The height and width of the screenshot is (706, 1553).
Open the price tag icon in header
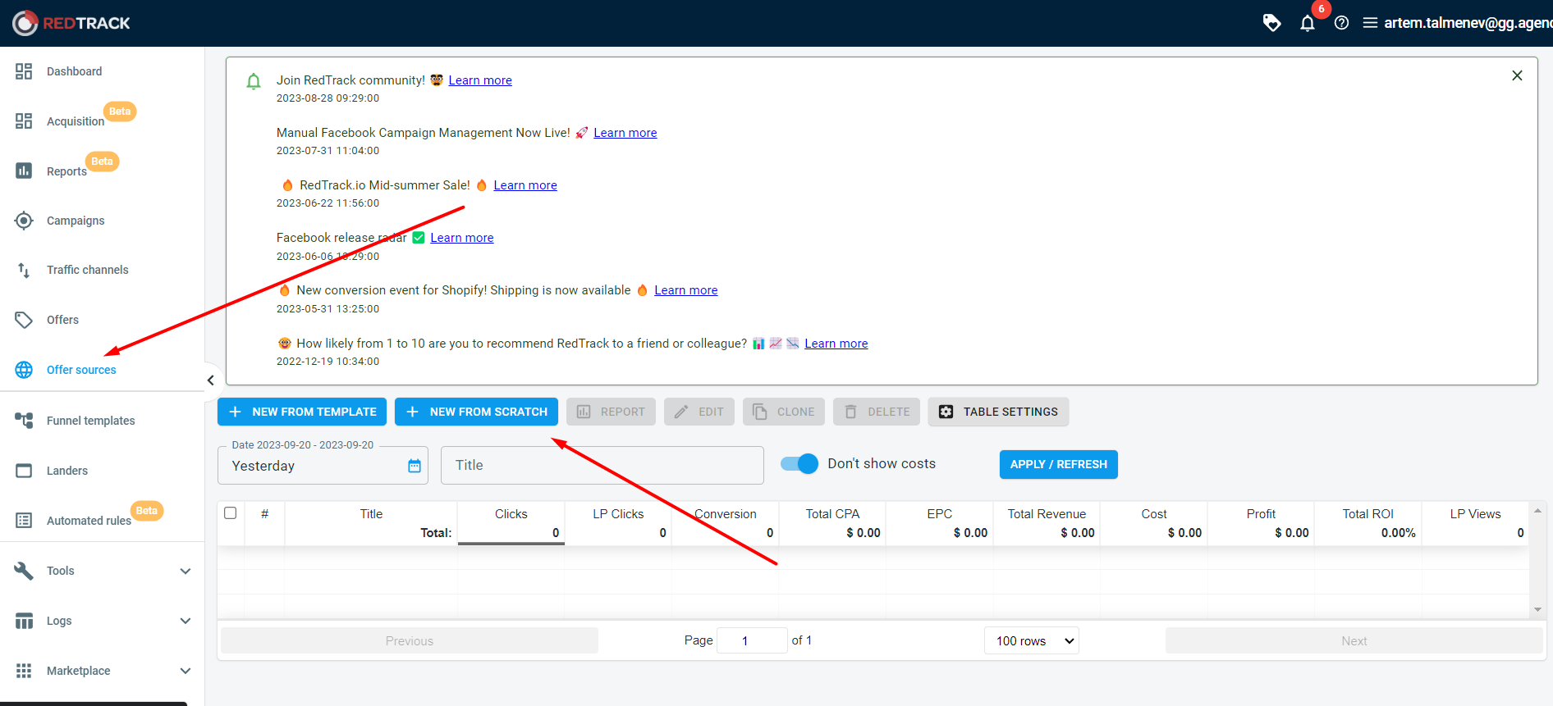click(x=1271, y=23)
